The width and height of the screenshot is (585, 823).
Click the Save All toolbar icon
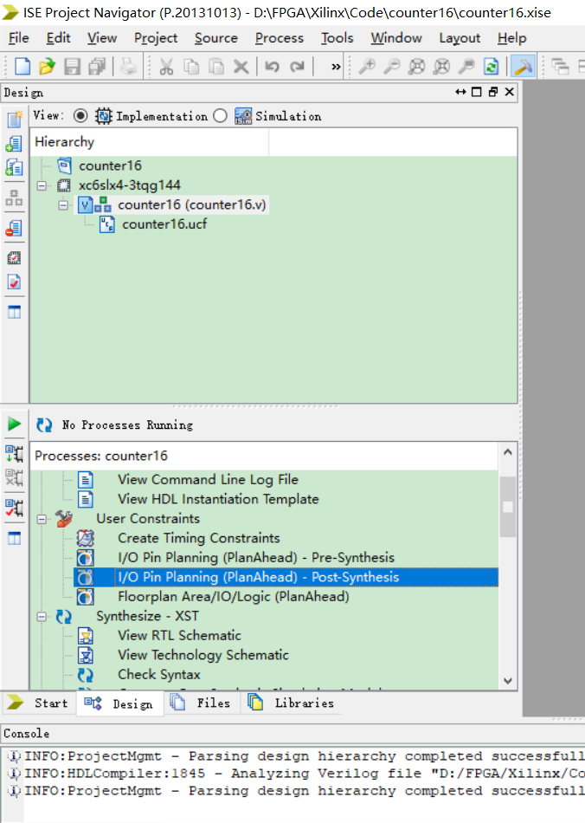click(x=98, y=67)
